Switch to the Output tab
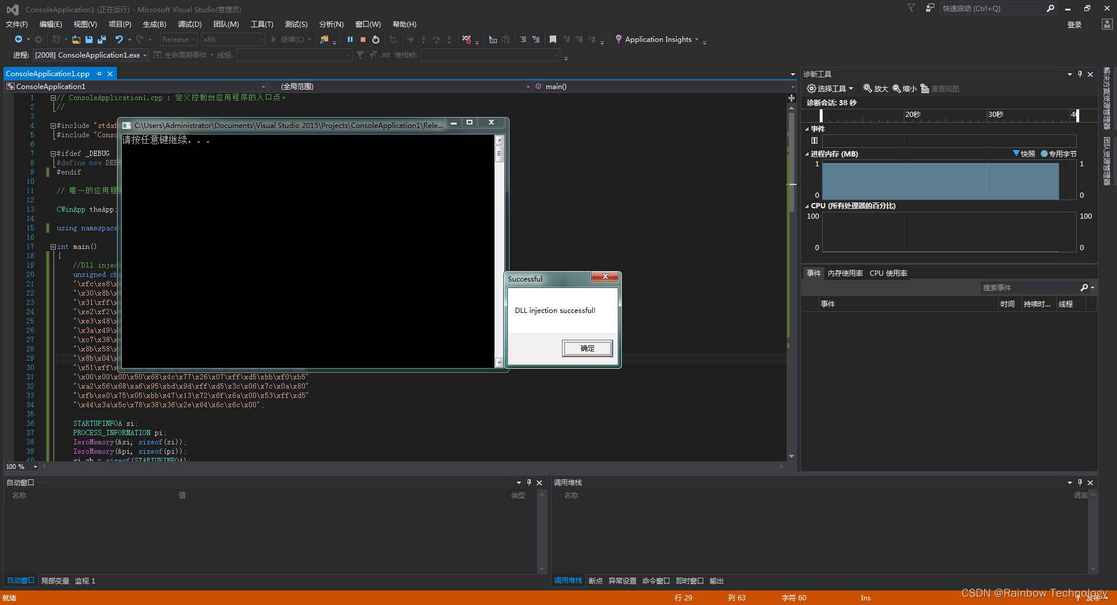The height and width of the screenshot is (605, 1117). click(716, 581)
